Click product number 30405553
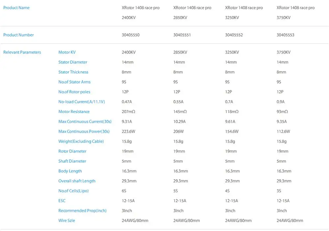This screenshot has height=231, width=329. click(285, 35)
